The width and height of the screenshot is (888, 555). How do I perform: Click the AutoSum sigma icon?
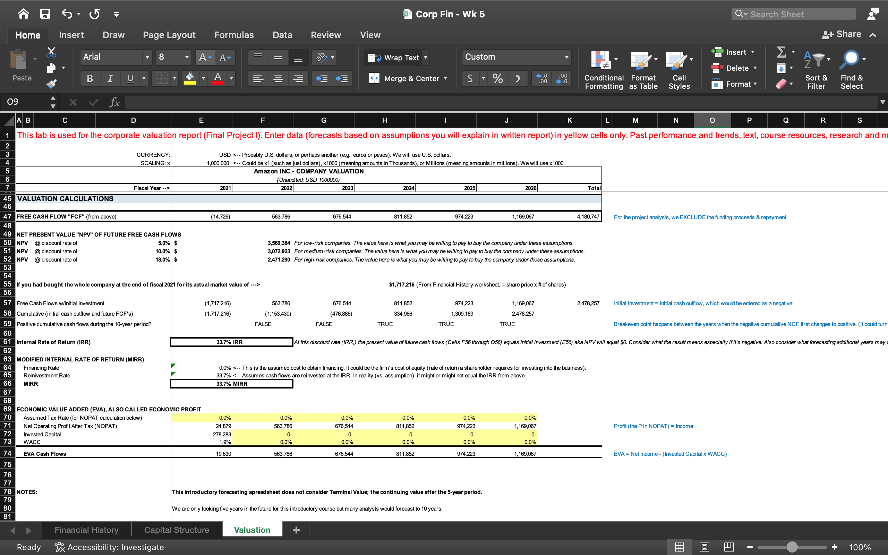(782, 52)
